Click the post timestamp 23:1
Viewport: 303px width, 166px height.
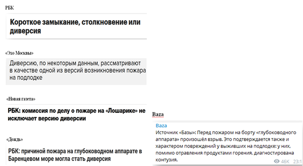(298, 162)
